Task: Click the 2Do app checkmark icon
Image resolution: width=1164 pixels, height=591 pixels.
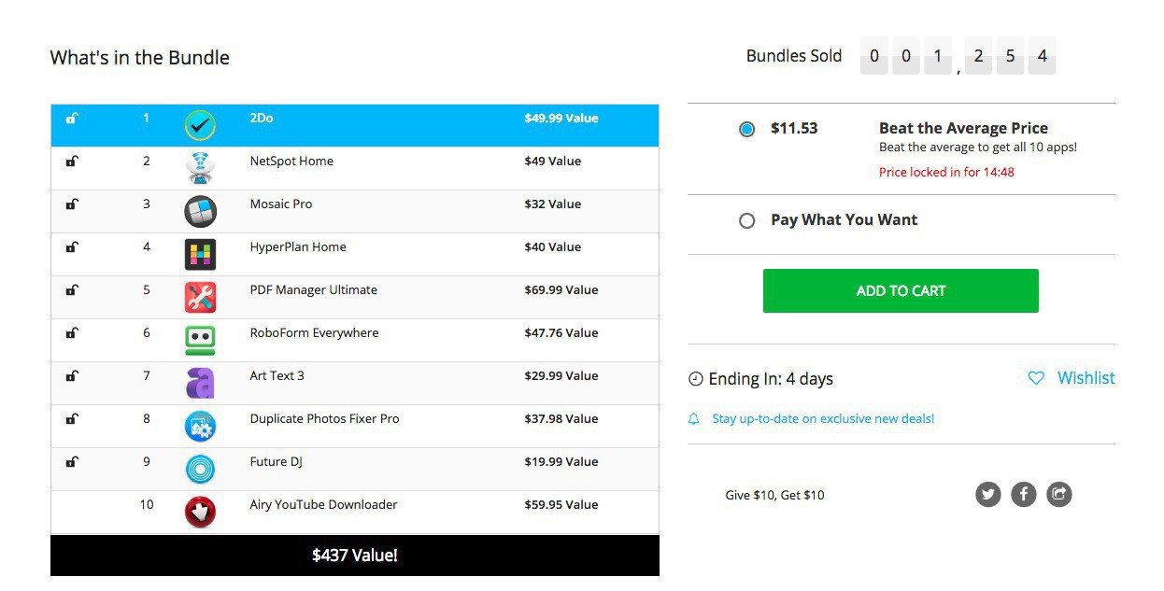Action: pos(200,125)
